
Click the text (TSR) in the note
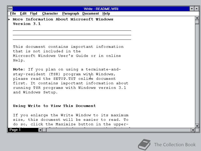pos(55,74)
